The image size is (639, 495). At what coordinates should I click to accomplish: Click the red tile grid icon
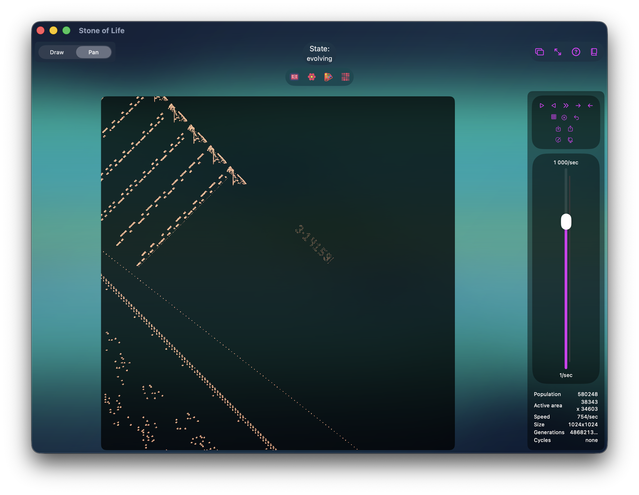(345, 77)
